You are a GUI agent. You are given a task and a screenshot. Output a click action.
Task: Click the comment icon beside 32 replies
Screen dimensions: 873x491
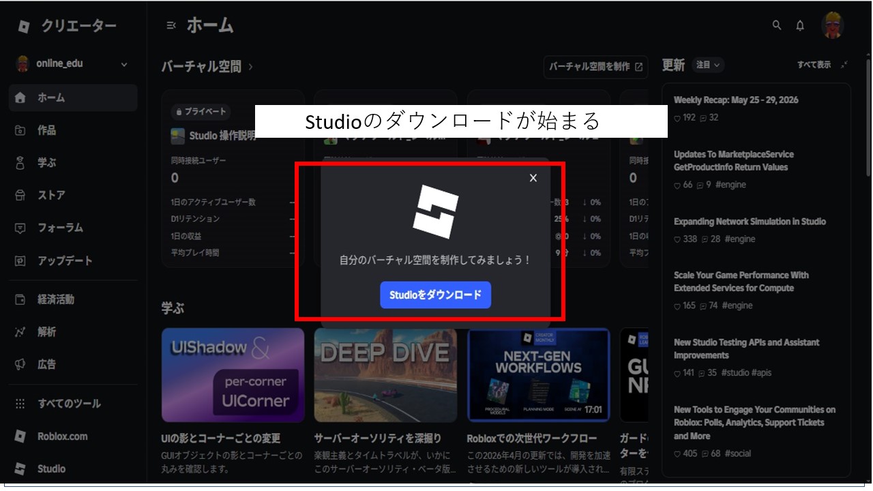tap(703, 118)
